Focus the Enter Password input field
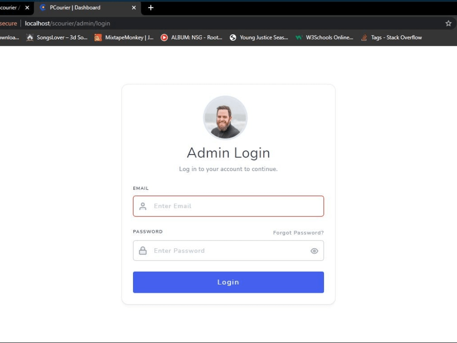This screenshot has height=343, width=457. (228, 251)
